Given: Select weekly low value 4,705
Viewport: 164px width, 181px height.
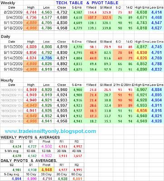Looking at the screenshot, I should pyautogui.click(x=46, y=23).
